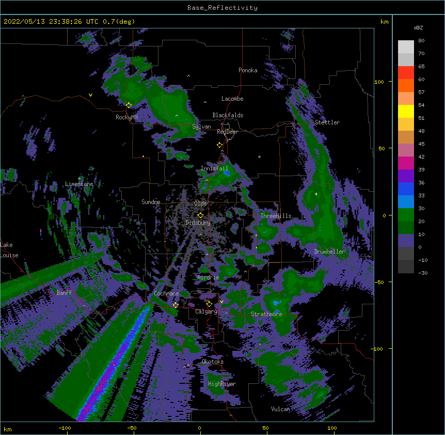Screen dimensions: 445x435
Task: Click the RedDeer city label
Action: (x=227, y=132)
